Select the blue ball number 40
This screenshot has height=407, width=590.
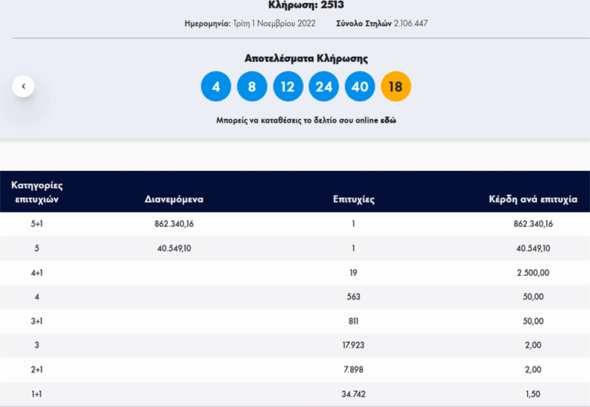pyautogui.click(x=360, y=87)
